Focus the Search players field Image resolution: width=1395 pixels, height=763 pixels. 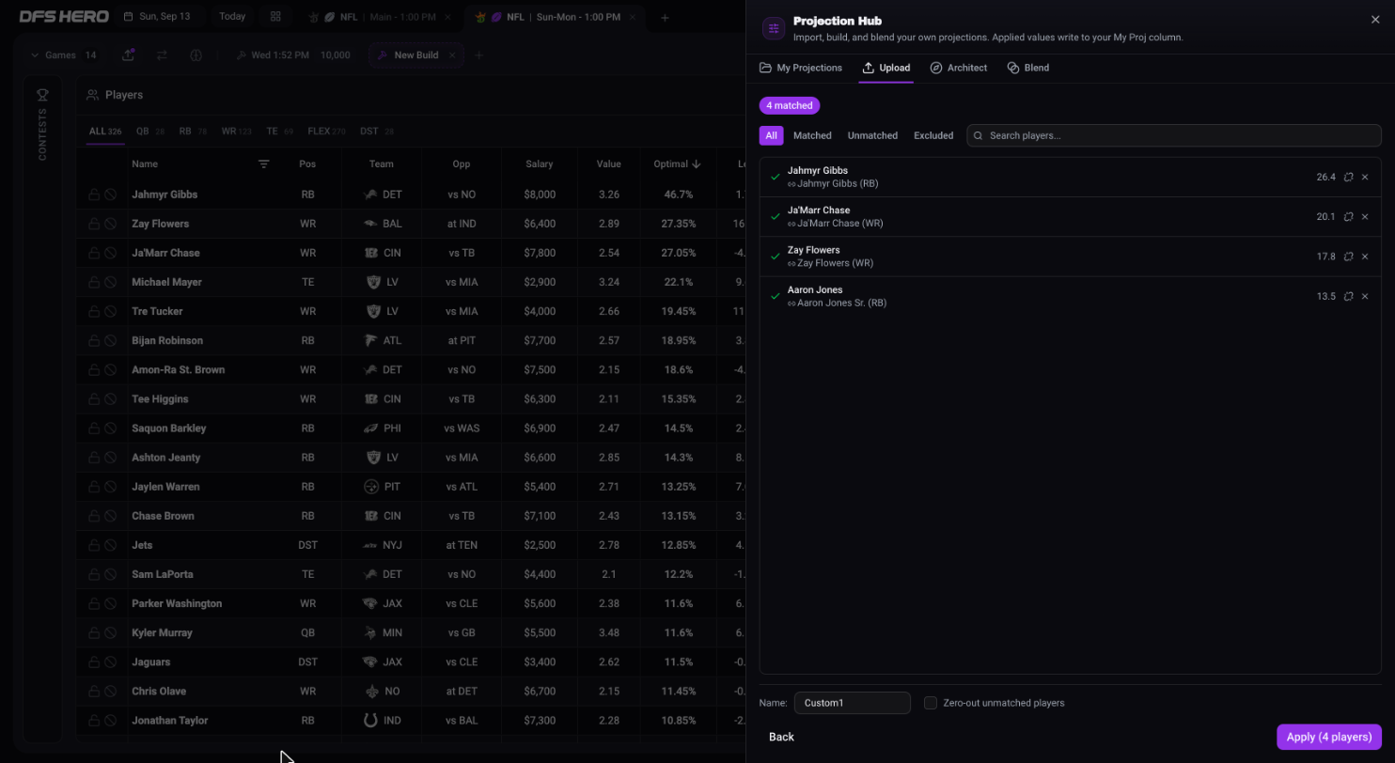pyautogui.click(x=1174, y=135)
